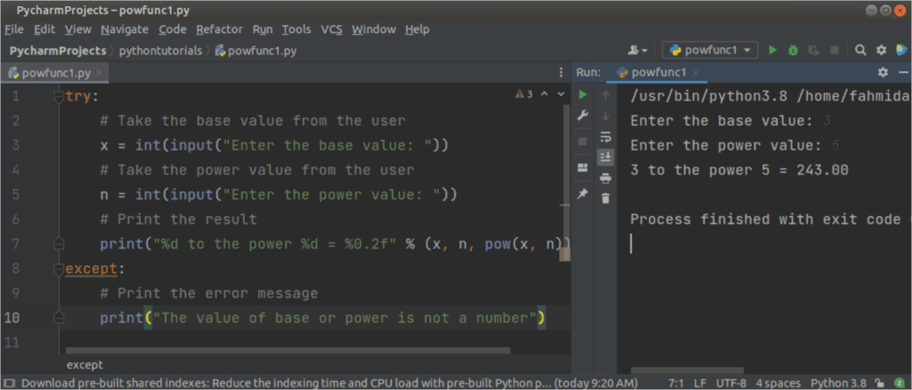Click Run with Coverage icon
Screen dimensions: 912x390
(814, 51)
